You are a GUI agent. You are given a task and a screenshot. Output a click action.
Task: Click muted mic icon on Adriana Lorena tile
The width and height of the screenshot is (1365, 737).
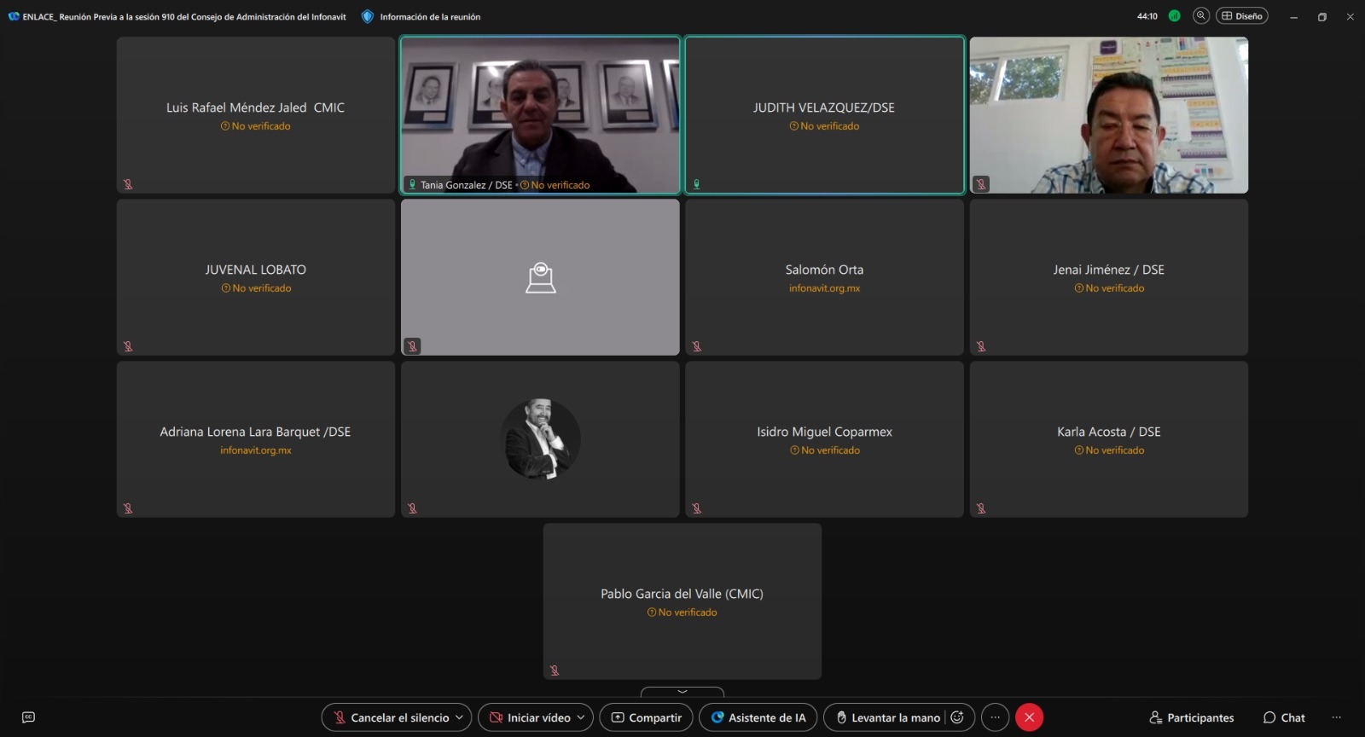point(128,508)
